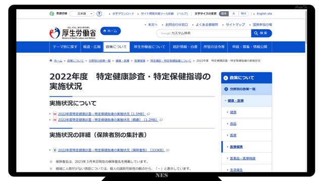Open sidebar 医療保険 link
This screenshot has width=323, height=181.
pyautogui.click(x=236, y=147)
